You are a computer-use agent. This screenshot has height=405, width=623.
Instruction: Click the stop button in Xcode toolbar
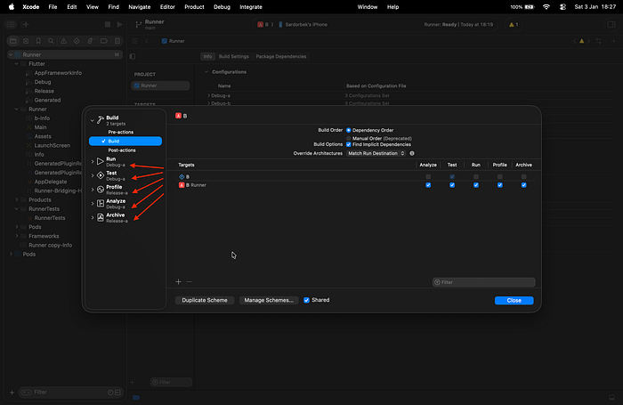[x=108, y=25]
